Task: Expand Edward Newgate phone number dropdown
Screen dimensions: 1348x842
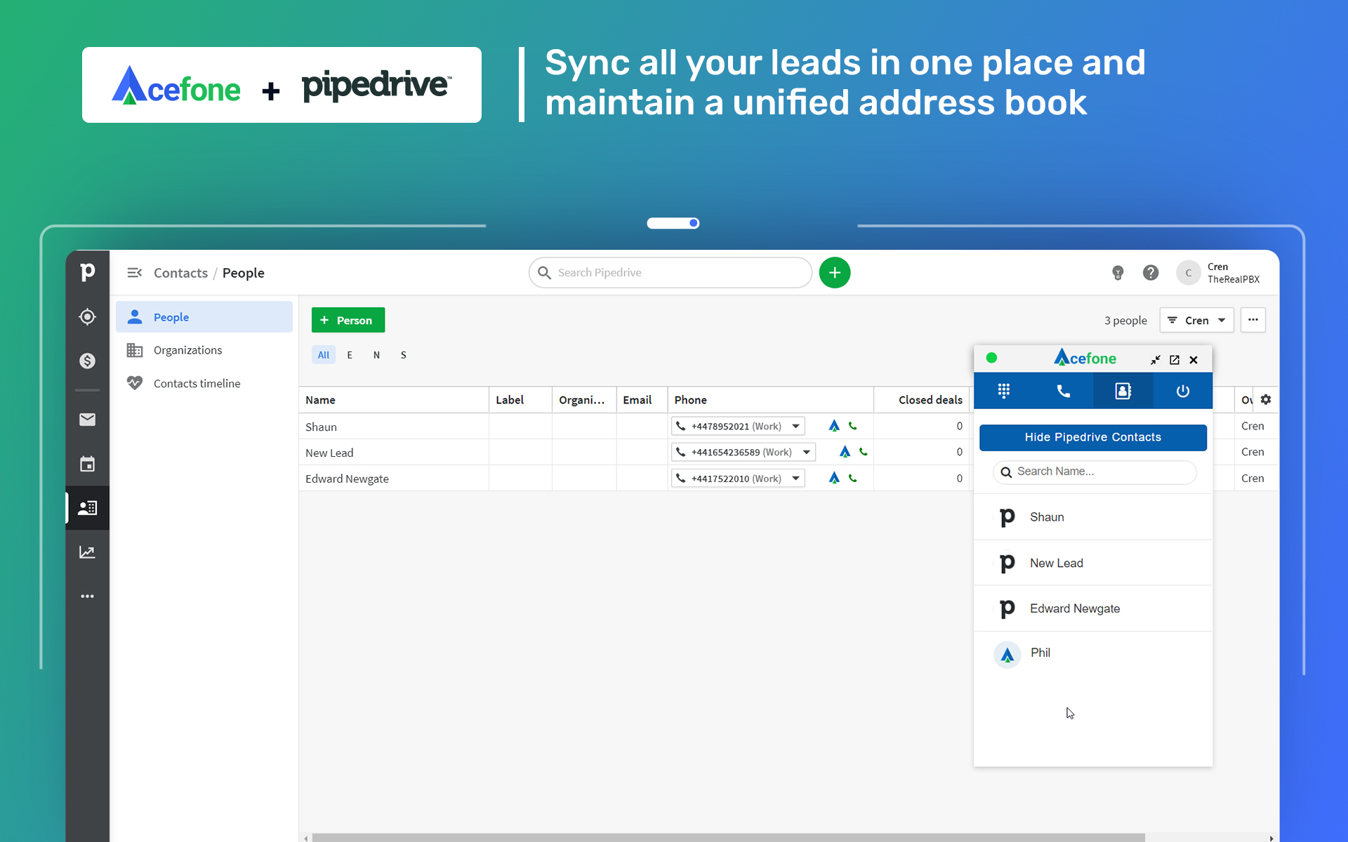Action: click(796, 478)
